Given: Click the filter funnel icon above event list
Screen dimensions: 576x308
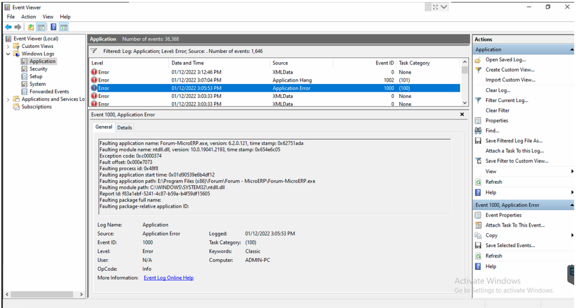Looking at the screenshot, I should (x=94, y=51).
